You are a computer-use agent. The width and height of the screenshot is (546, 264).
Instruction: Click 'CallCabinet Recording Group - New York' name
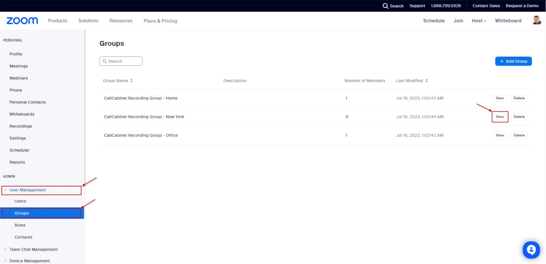[144, 117]
